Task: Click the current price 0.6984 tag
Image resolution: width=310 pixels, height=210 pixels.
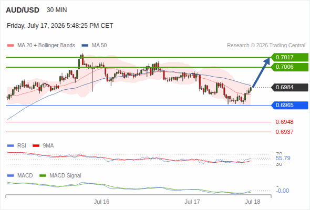Action: click(x=290, y=87)
